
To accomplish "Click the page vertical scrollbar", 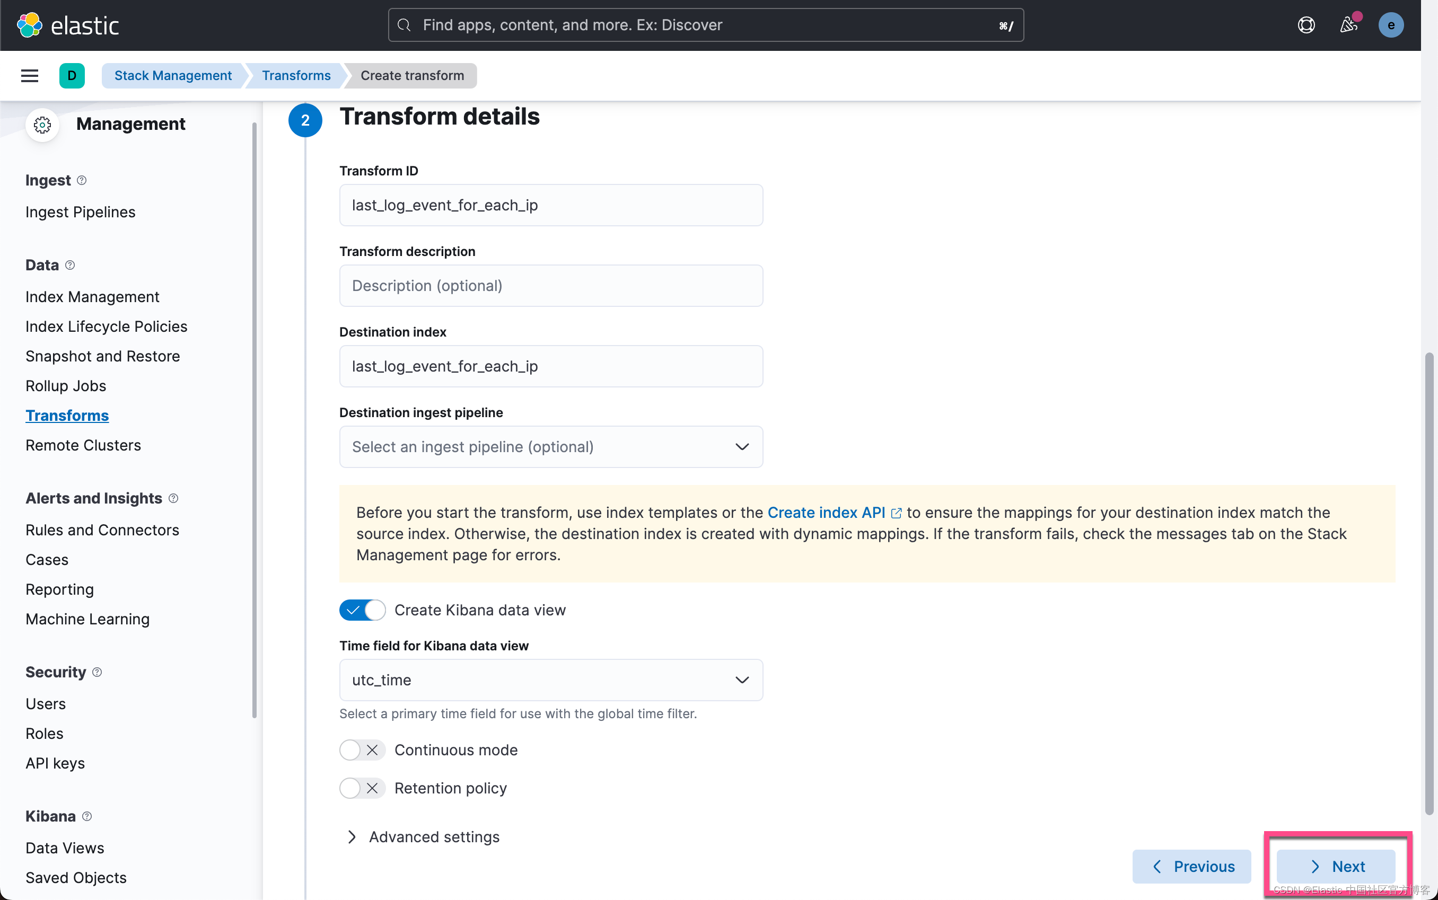I will tap(1428, 584).
